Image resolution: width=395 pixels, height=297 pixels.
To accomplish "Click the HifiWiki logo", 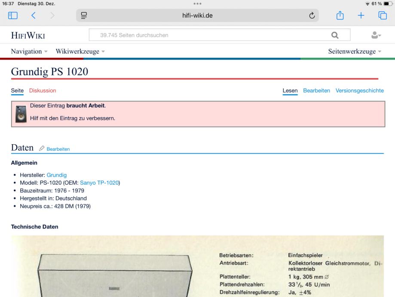I will [28, 35].
